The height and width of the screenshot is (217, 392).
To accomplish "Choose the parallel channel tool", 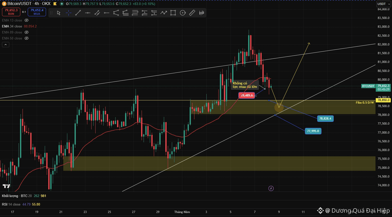I will click(97, 13).
